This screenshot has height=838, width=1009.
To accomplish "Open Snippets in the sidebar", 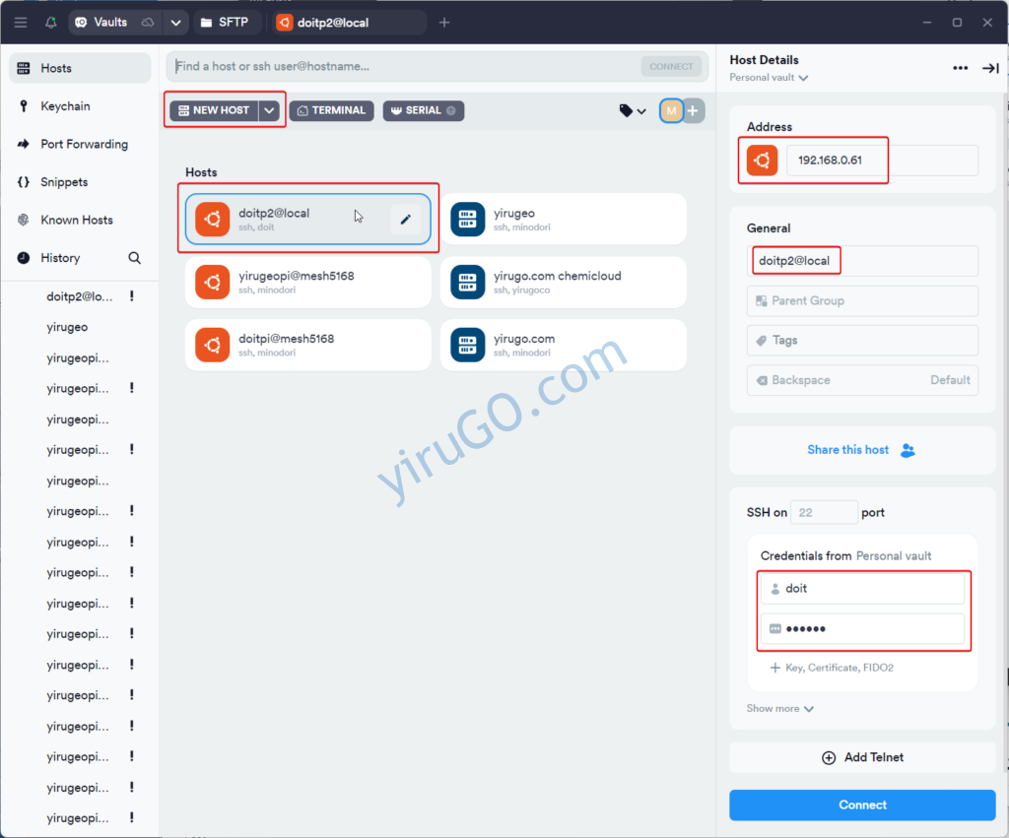I will click(64, 182).
